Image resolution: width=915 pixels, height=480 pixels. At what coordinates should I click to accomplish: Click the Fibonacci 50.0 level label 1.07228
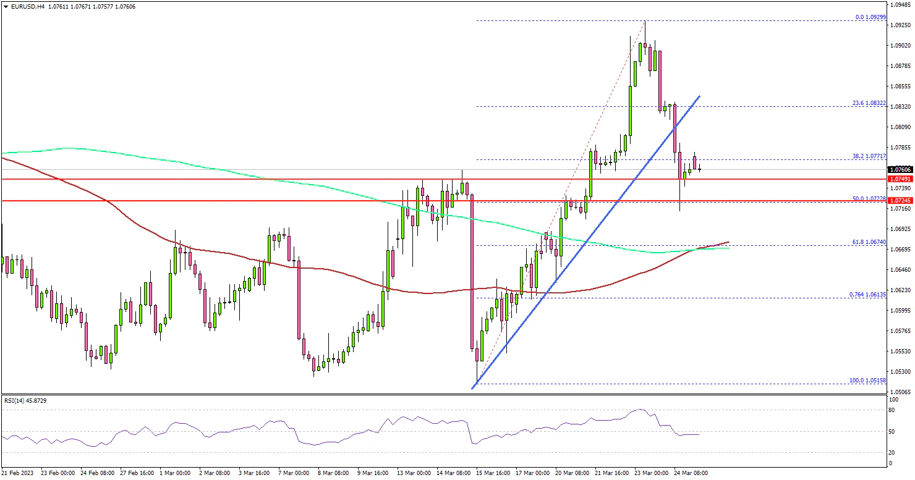coord(866,198)
